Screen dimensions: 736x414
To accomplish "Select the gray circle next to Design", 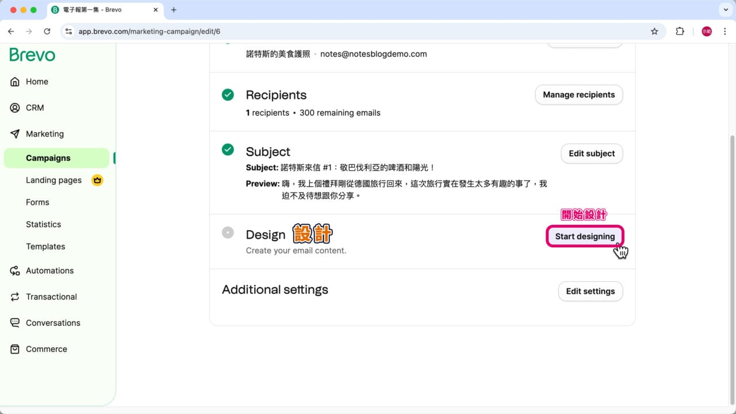I will click(x=228, y=232).
